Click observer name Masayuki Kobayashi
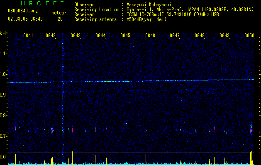Image resolution: width=261 pixels, height=165 pixels. tap(149, 5)
